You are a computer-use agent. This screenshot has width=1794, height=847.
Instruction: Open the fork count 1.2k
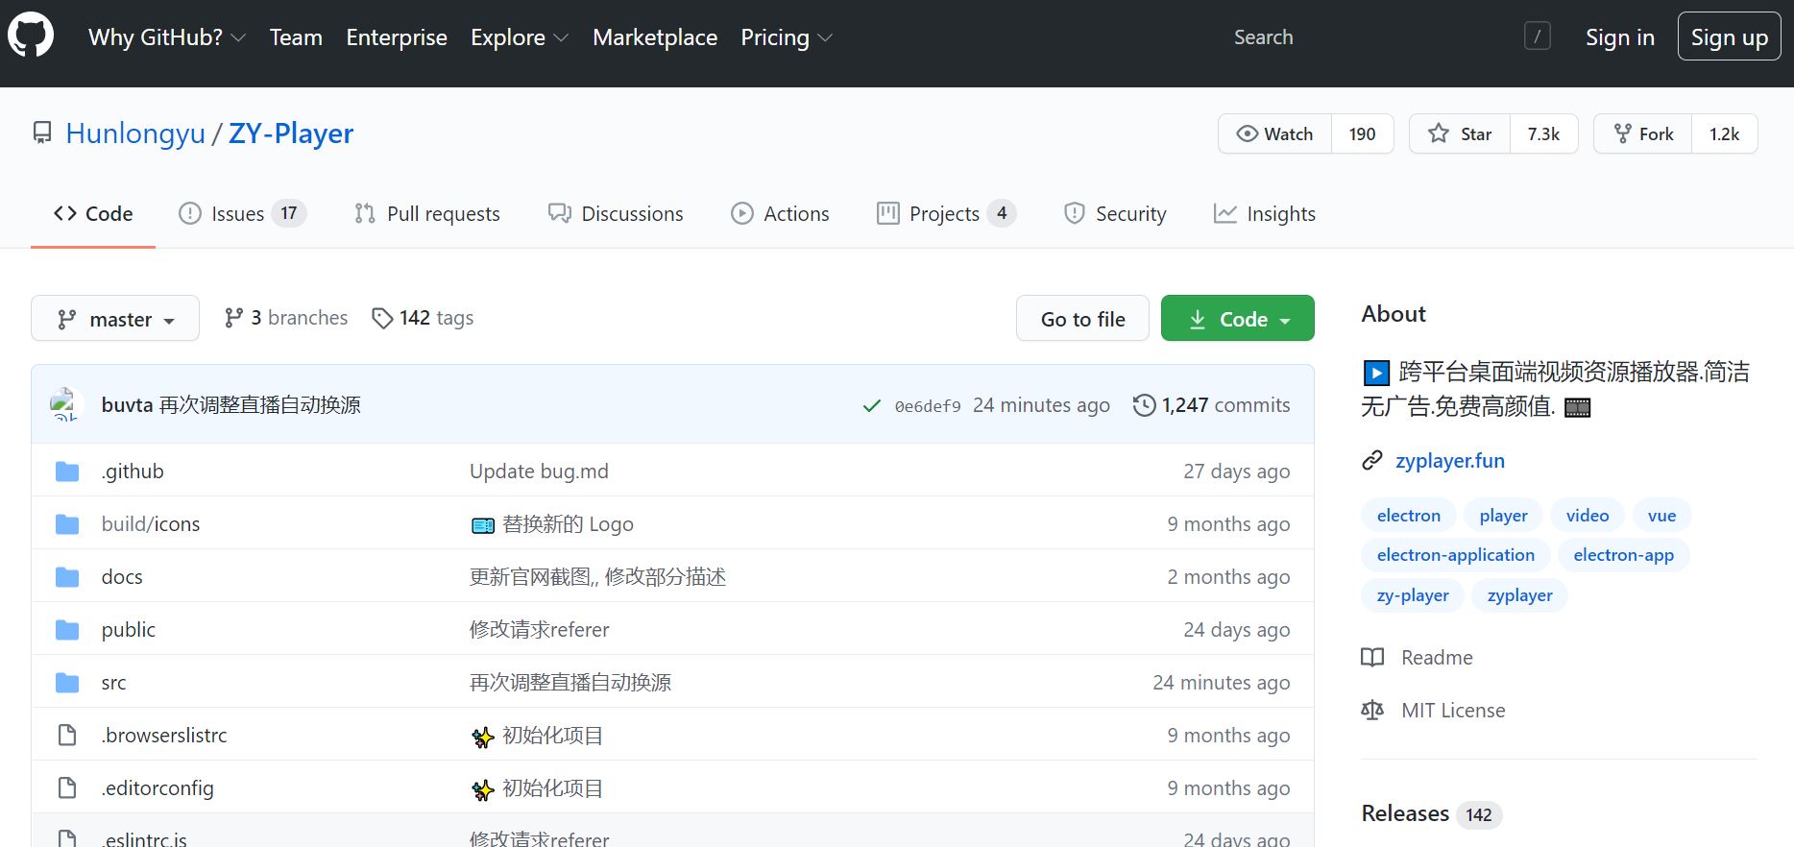tap(1724, 134)
